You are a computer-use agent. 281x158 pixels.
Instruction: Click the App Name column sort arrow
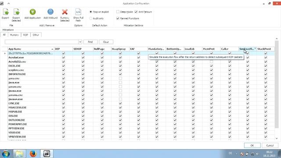point(52,49)
